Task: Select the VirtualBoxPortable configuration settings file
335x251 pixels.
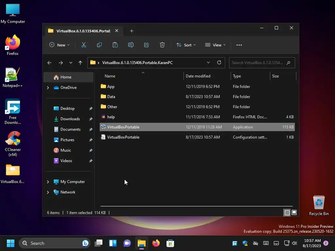Action: 197,137
